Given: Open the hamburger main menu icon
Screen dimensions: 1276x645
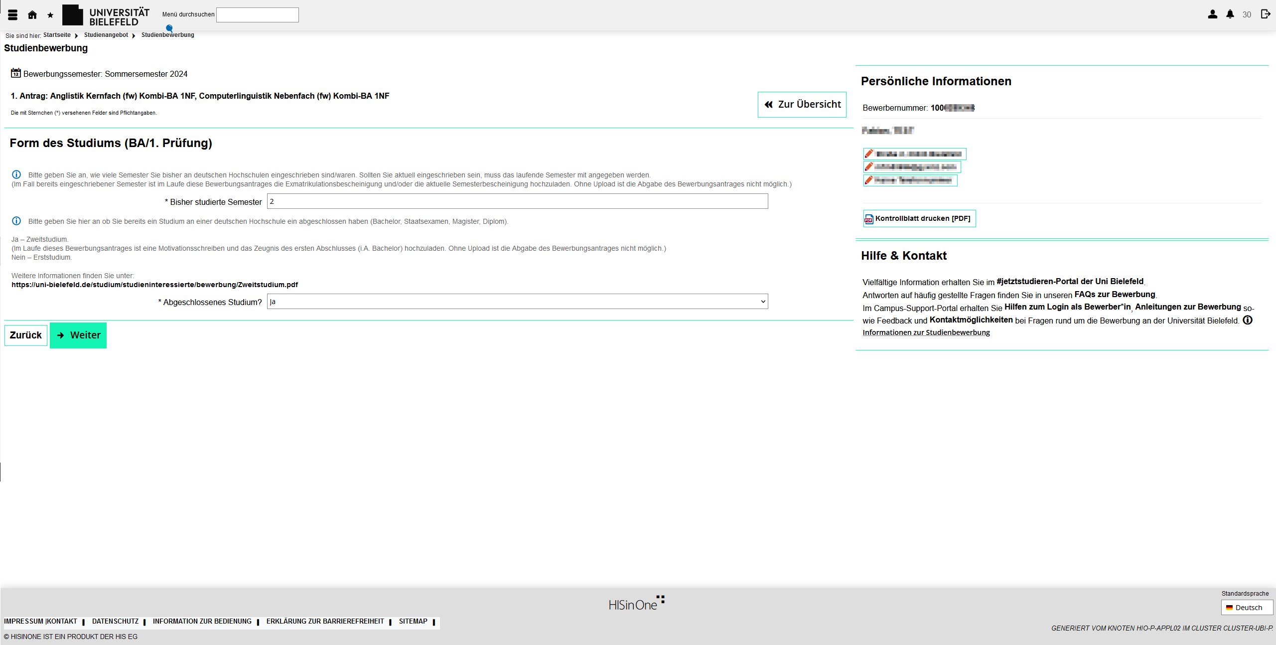Looking at the screenshot, I should 13,15.
